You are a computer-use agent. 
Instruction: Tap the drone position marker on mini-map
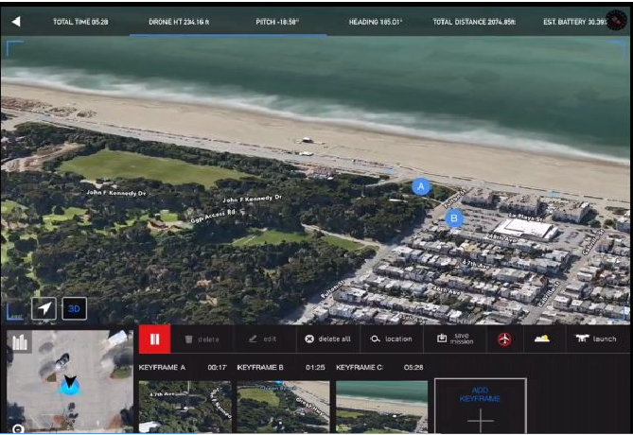(69, 385)
